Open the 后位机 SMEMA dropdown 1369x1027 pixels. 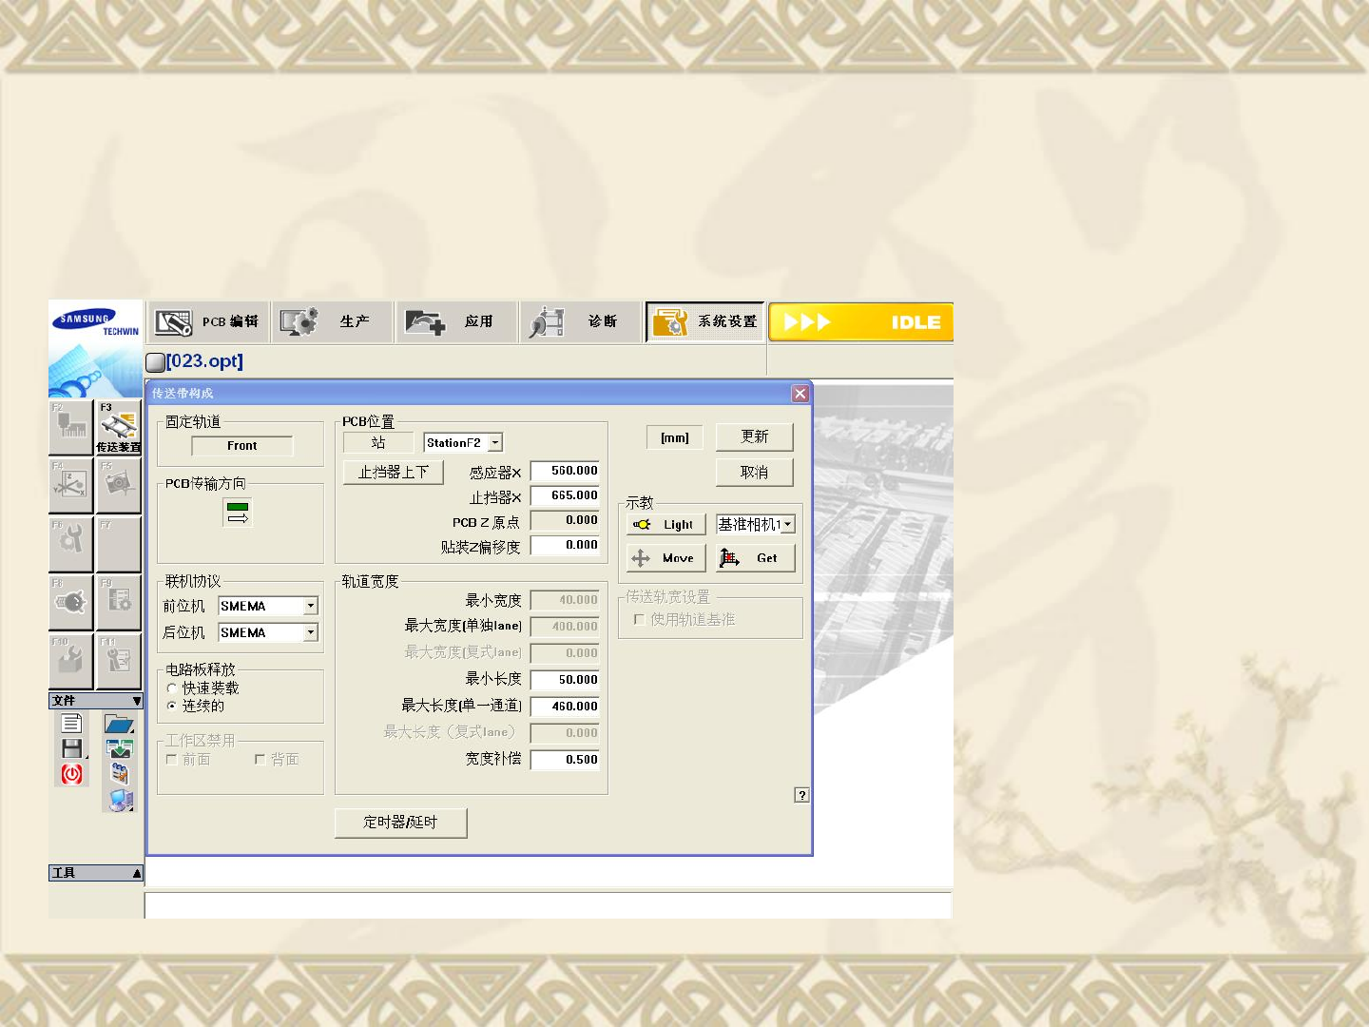[311, 632]
